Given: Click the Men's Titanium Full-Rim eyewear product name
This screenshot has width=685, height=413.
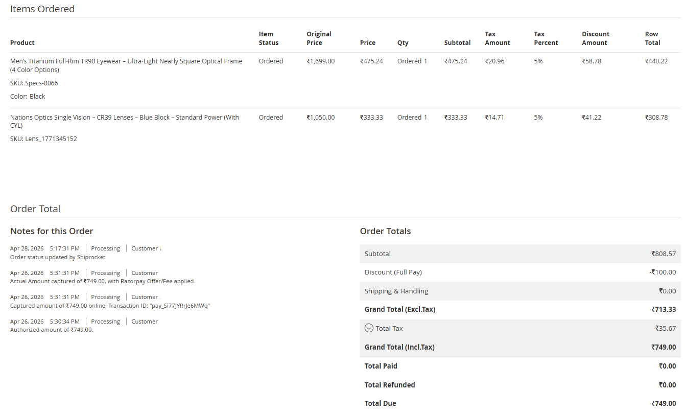Looking at the screenshot, I should click(126, 61).
